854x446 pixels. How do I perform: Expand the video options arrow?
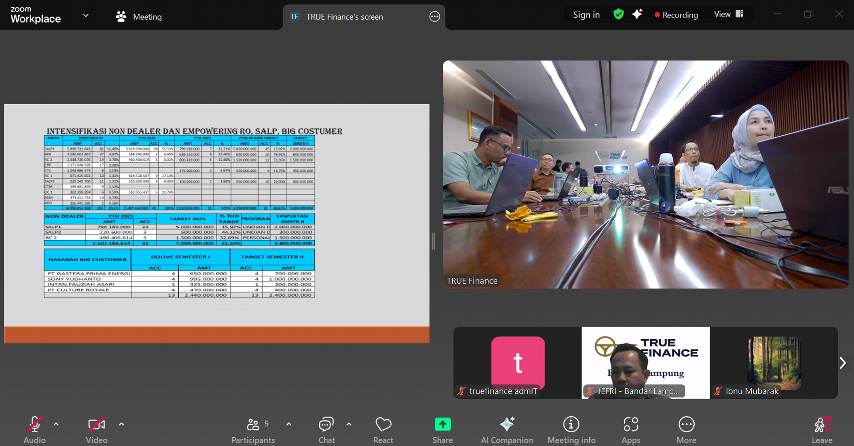121,424
